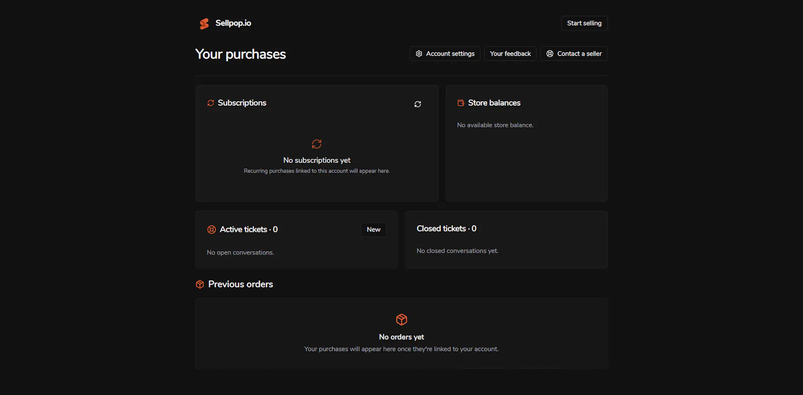Viewport: 803px width, 395px height.
Task: Click the Active tickets lifebuoy icon
Action: [x=212, y=230]
